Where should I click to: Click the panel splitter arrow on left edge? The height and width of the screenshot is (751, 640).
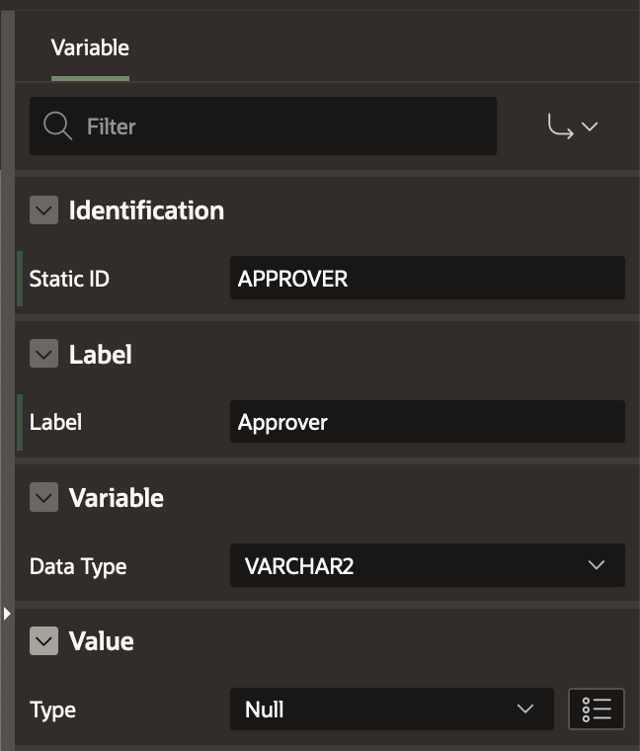(x=7, y=614)
